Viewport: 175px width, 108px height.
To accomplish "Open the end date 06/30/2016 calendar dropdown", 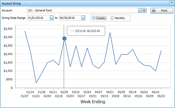I will (x=83, y=18).
